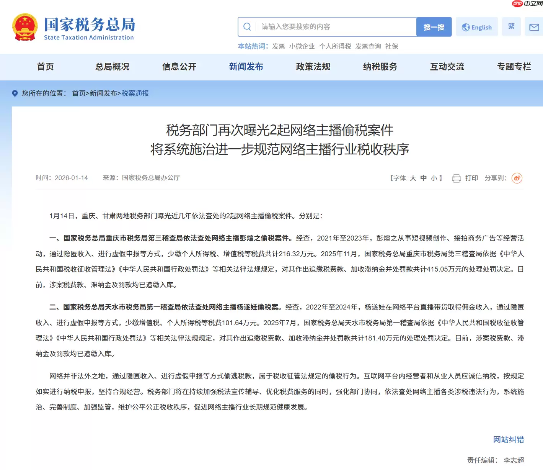Click the php中文网 logo
Viewport: 543px width, 470px height.
click(527, 5)
